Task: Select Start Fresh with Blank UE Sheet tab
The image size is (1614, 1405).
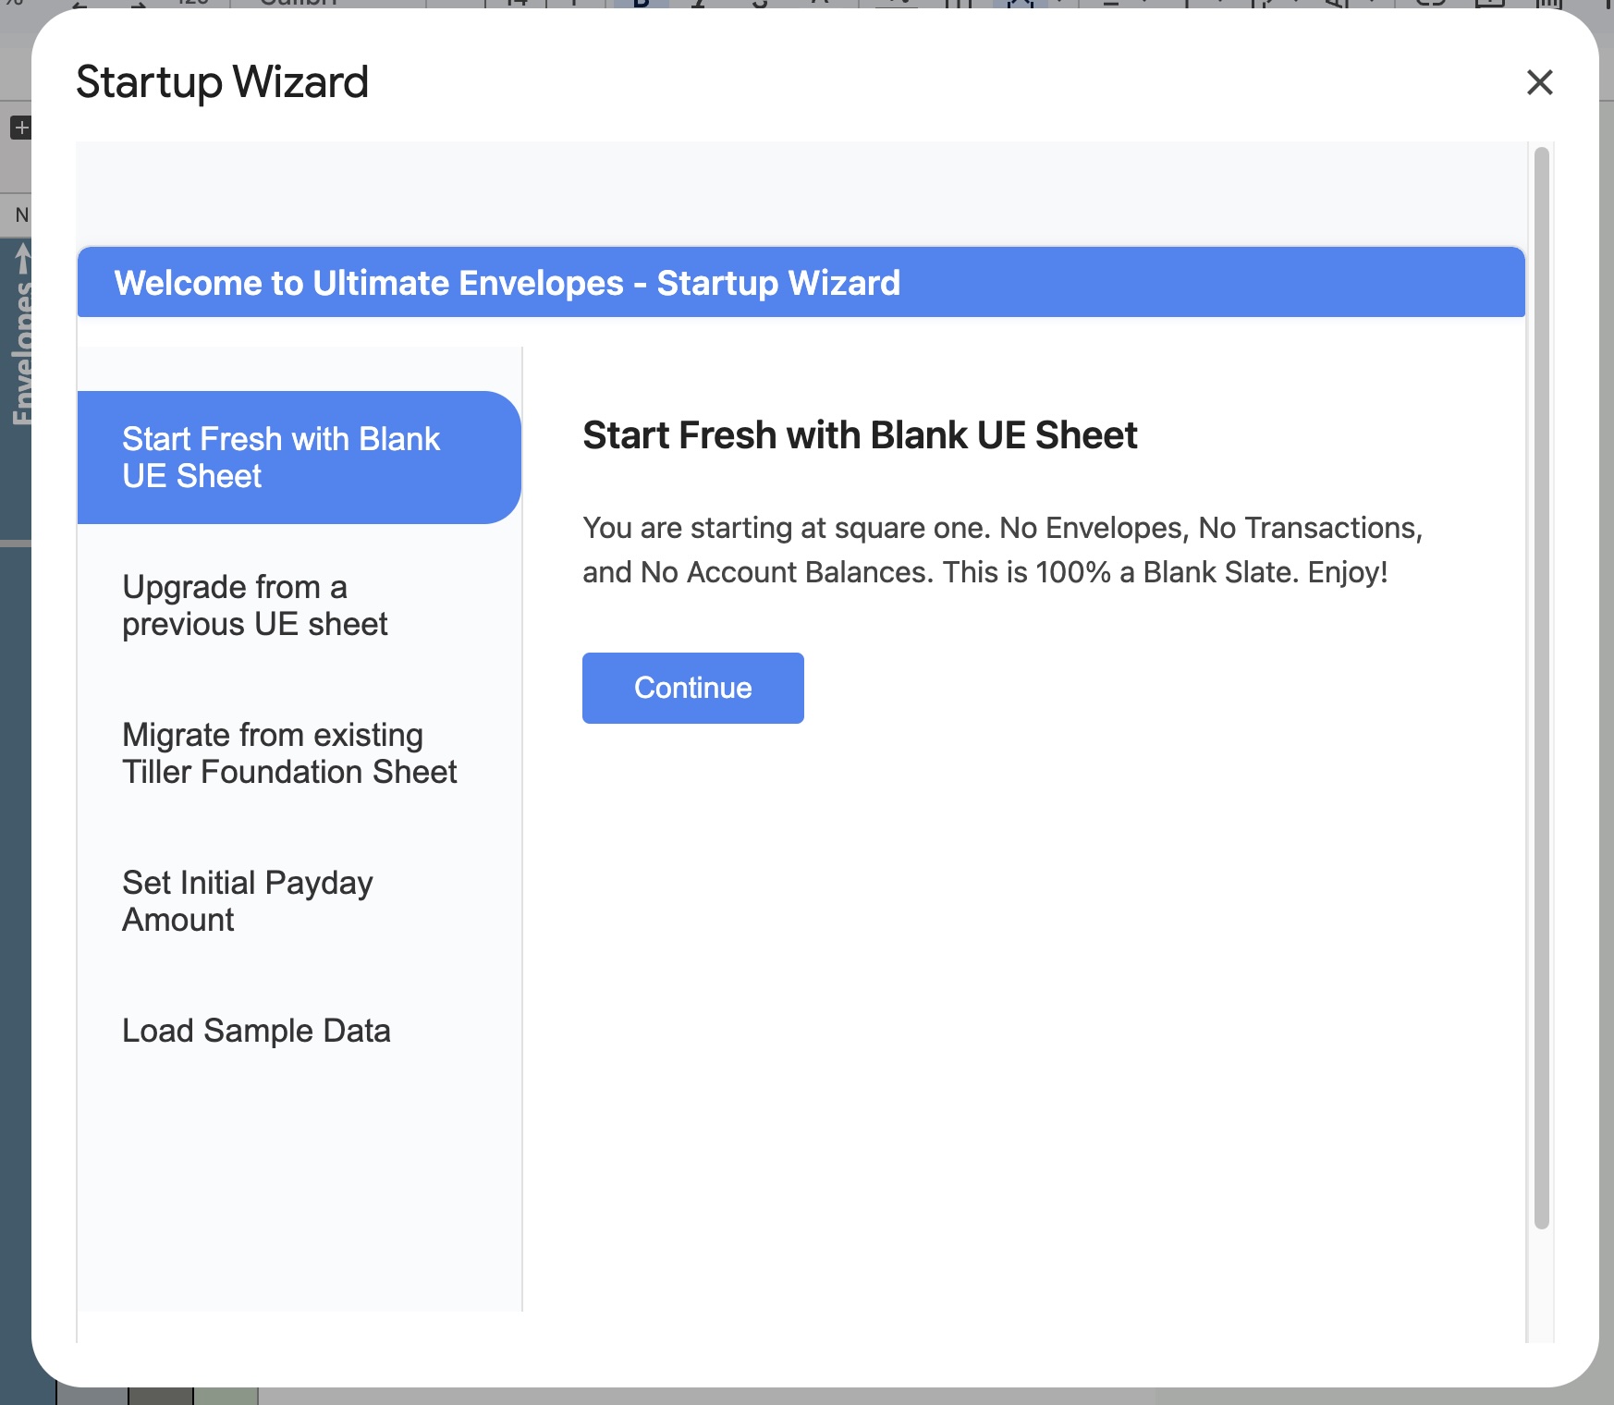Action: coord(300,458)
